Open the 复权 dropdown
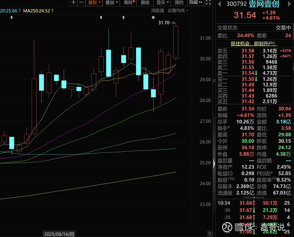 pos(94,3)
